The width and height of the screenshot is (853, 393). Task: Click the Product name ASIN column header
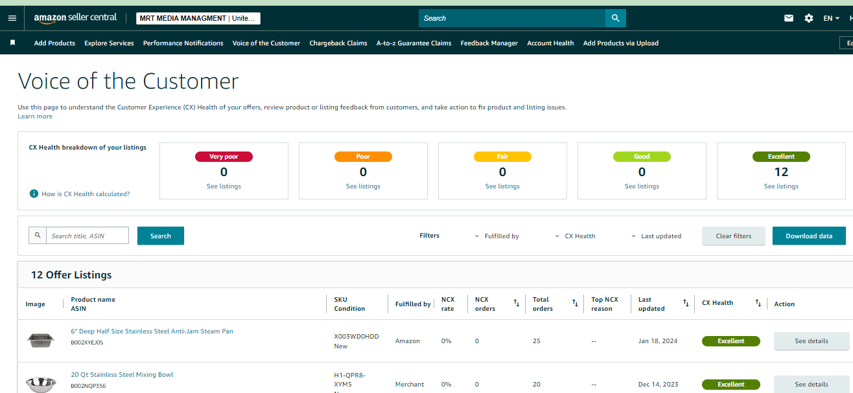point(93,304)
